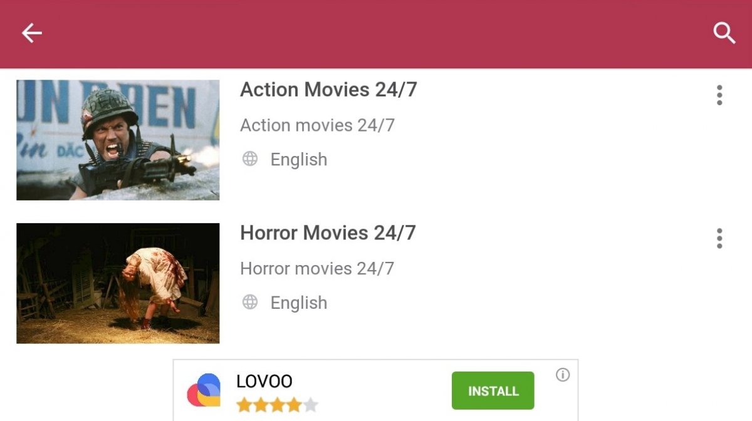
Task: Tap the English label under Horror Movies
Action: 299,303
